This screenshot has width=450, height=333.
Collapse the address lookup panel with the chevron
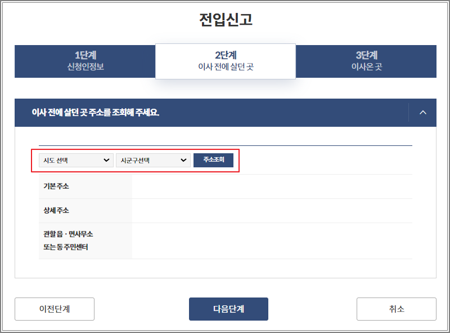coord(423,112)
